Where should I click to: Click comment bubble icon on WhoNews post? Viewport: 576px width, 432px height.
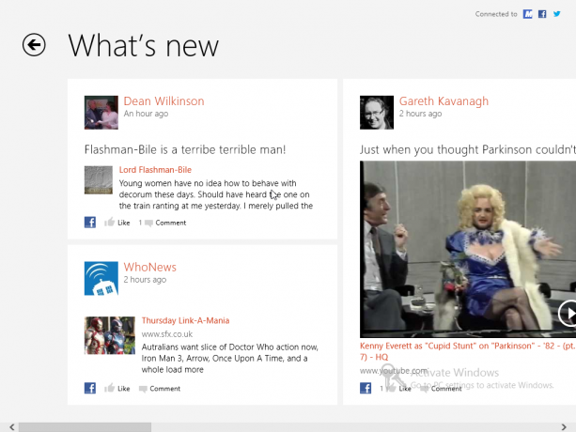tap(143, 389)
